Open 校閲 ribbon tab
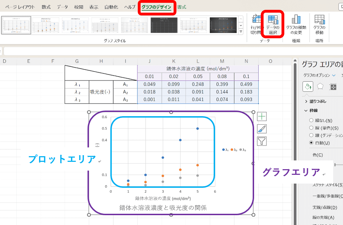343x225 pixels. [78, 7]
